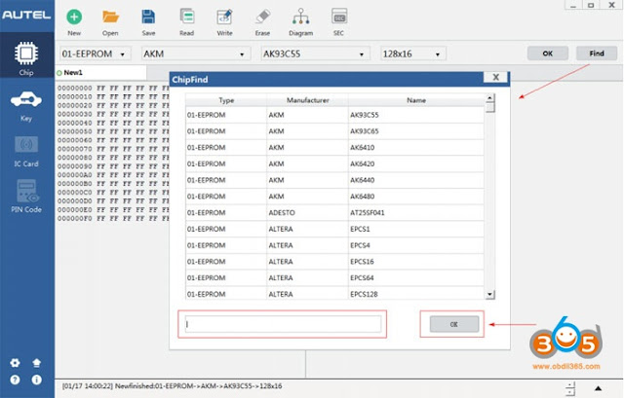Select the EPCS1 row

[x=334, y=229]
